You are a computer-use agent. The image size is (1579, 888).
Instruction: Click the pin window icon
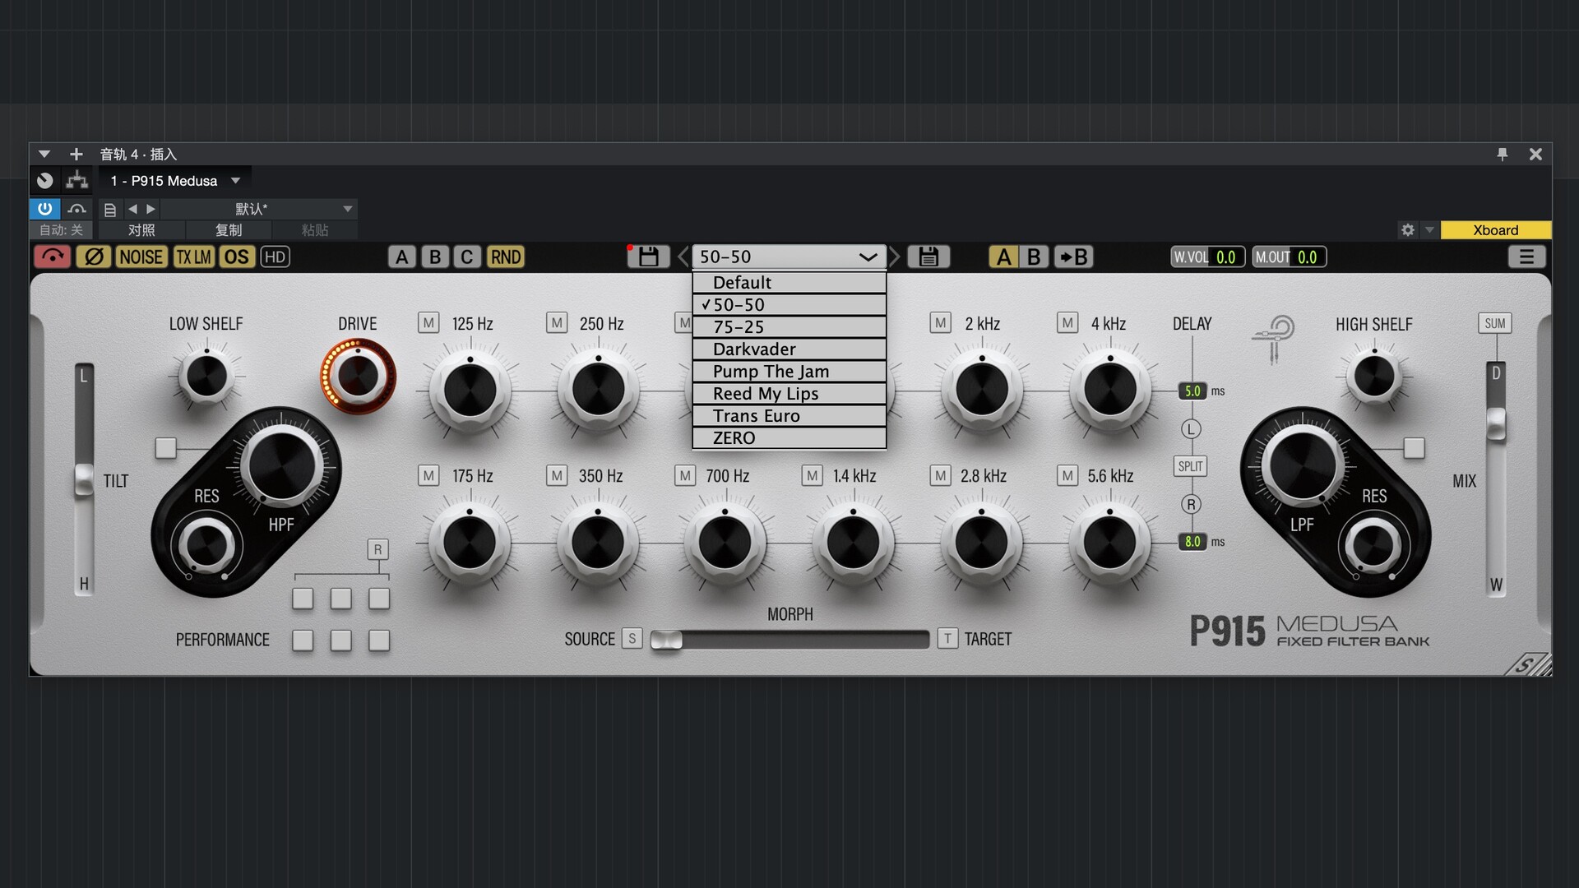1502,154
